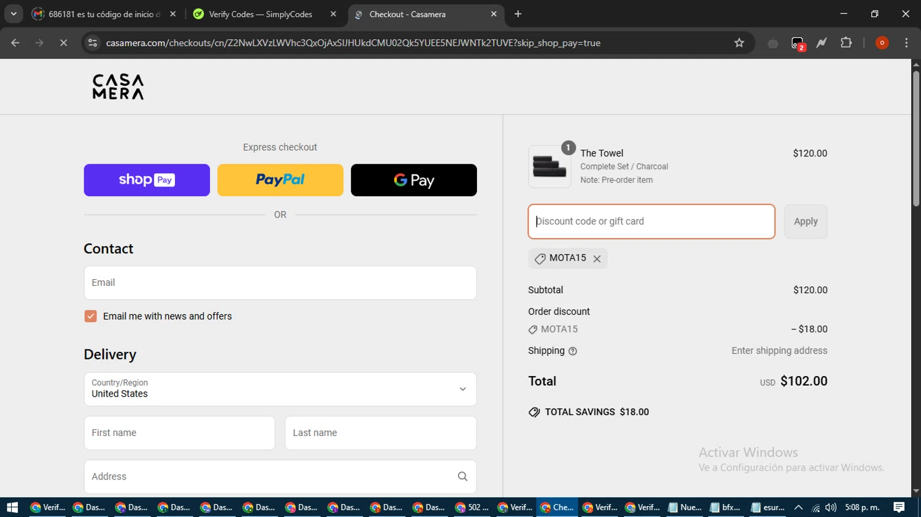The height and width of the screenshot is (517, 921).
Task: Open a new browser tab
Action: tap(518, 14)
